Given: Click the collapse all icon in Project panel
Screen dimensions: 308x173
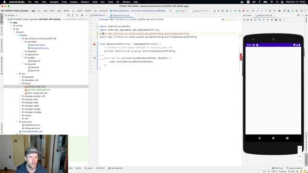Looking at the screenshot, I should pos(77,15).
